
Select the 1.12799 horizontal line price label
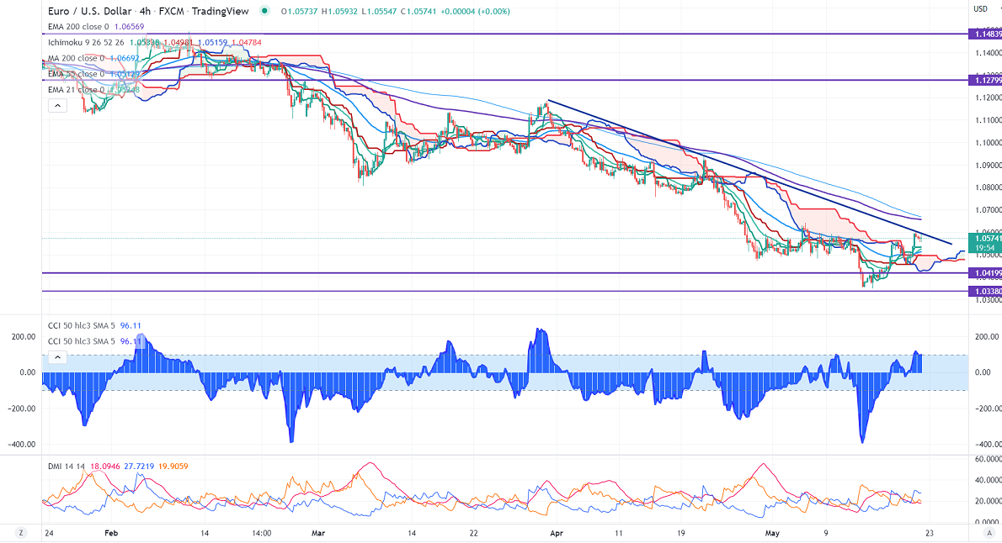(x=985, y=81)
